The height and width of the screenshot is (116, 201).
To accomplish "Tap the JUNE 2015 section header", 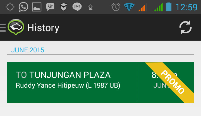I will click(x=28, y=50).
